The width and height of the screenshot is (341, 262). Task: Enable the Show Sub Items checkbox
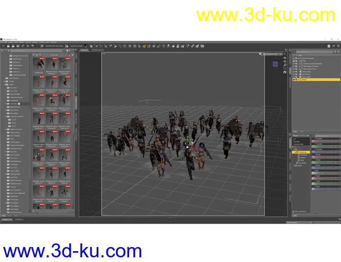[x=294, y=211]
